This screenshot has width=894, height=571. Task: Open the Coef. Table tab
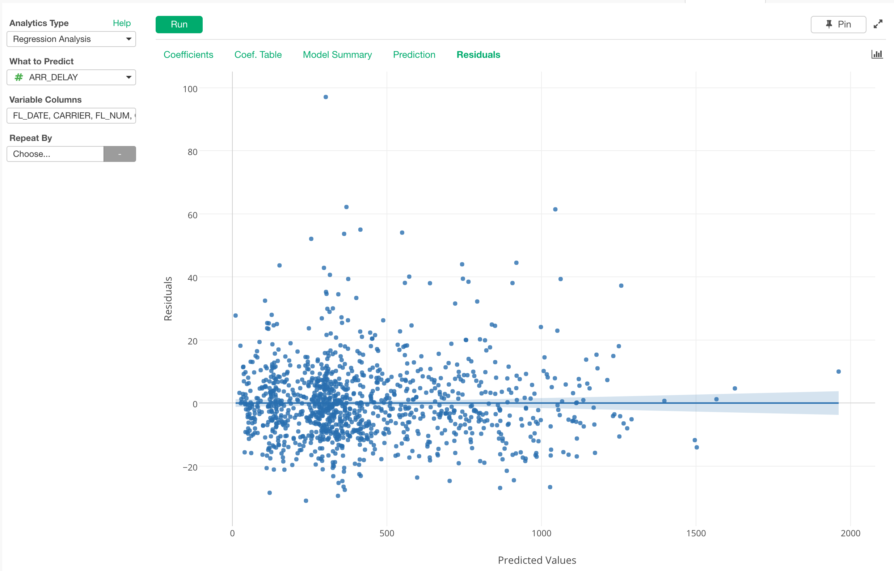(258, 55)
